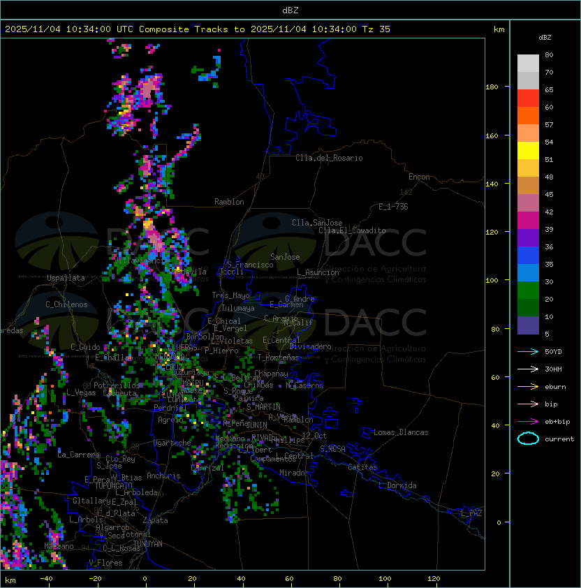Click the 'C_Chilenos' map label
The height and width of the screenshot is (588, 581).
66,304
